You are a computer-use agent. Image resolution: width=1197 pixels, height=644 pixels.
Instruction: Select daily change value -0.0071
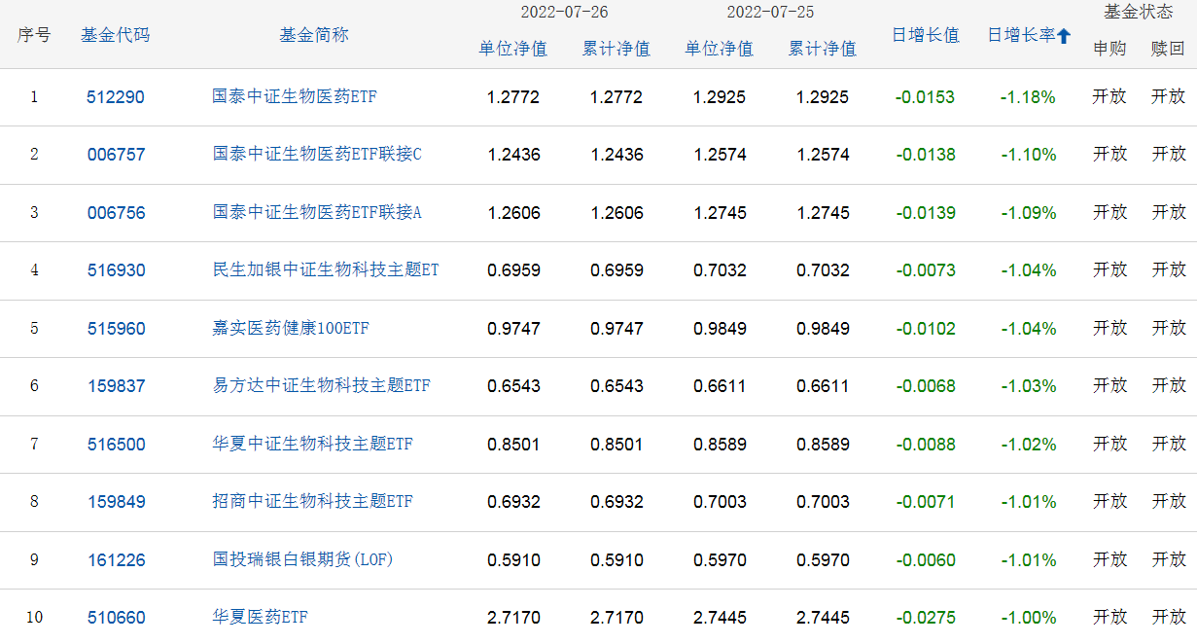click(926, 502)
